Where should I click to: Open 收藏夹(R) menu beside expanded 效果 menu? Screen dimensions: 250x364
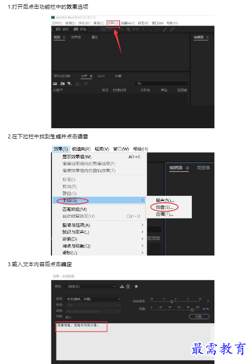[81, 149]
